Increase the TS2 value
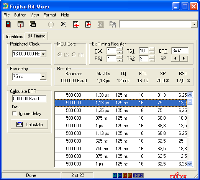 152,57
